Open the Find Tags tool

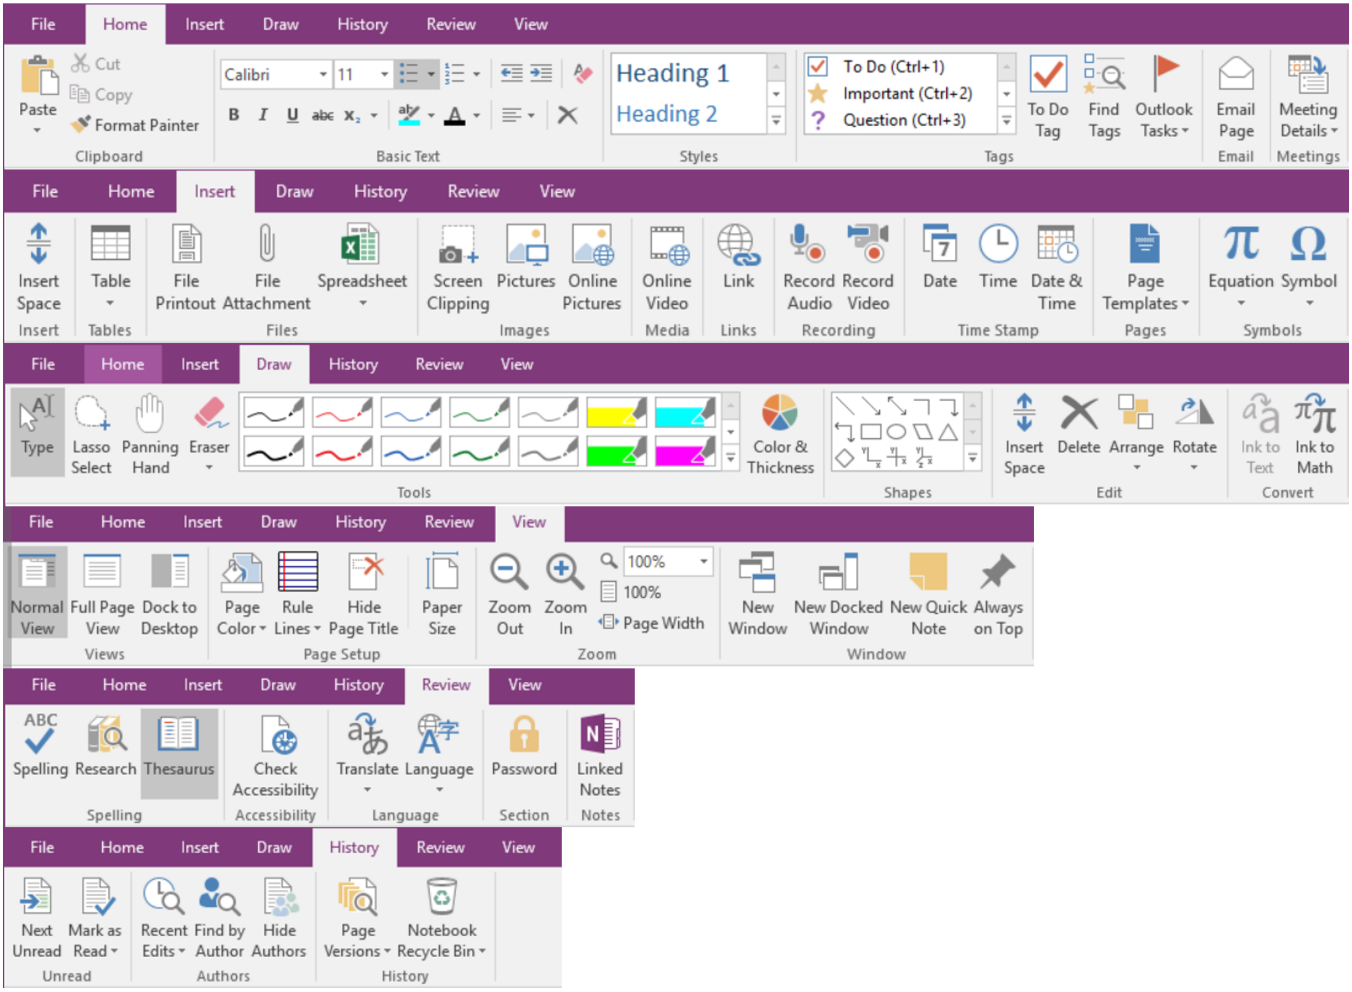(x=1104, y=96)
